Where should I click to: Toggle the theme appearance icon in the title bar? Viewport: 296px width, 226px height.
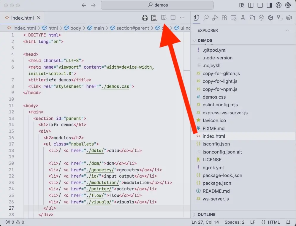[x=270, y=5]
